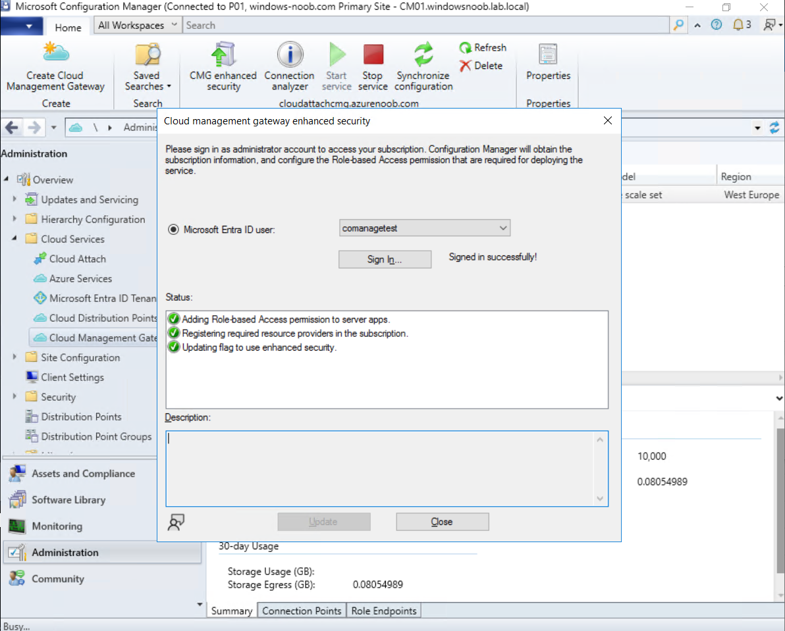Viewport: 785px width, 631px height.
Task: Open the All Workspaces dropdown
Action: pyautogui.click(x=137, y=25)
